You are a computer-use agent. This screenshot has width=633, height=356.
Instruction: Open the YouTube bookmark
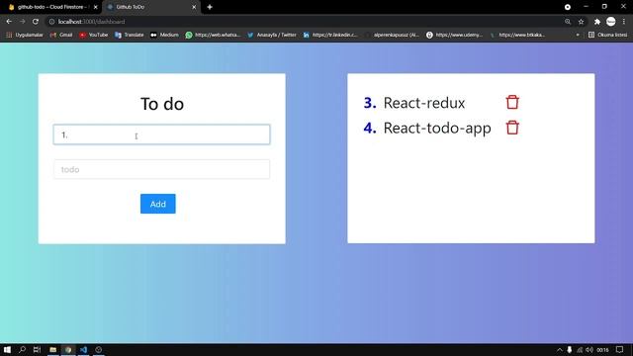pyautogui.click(x=94, y=35)
